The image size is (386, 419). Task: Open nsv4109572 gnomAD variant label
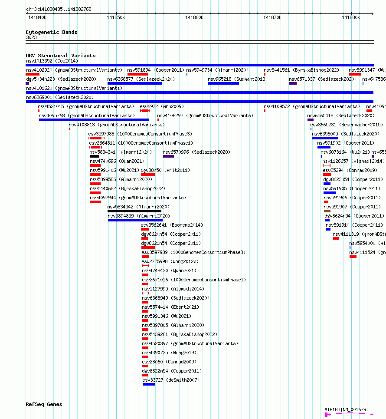click(x=312, y=106)
